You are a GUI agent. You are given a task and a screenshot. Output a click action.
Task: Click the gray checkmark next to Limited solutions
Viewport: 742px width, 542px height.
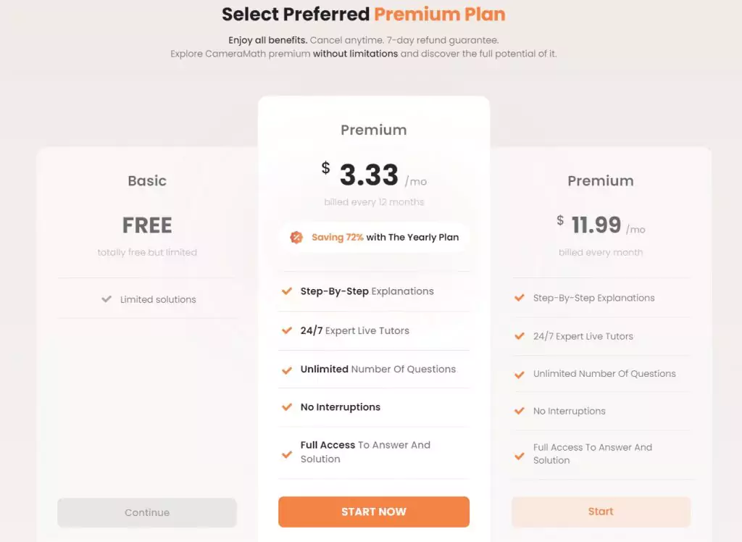pos(107,299)
